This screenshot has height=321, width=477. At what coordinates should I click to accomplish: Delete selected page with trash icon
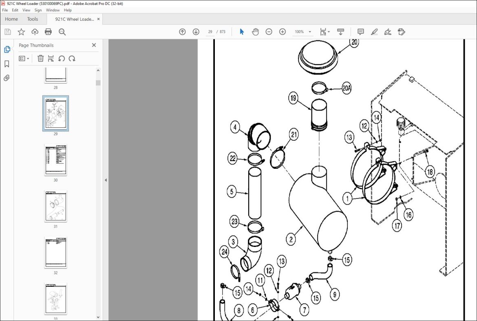(x=40, y=58)
